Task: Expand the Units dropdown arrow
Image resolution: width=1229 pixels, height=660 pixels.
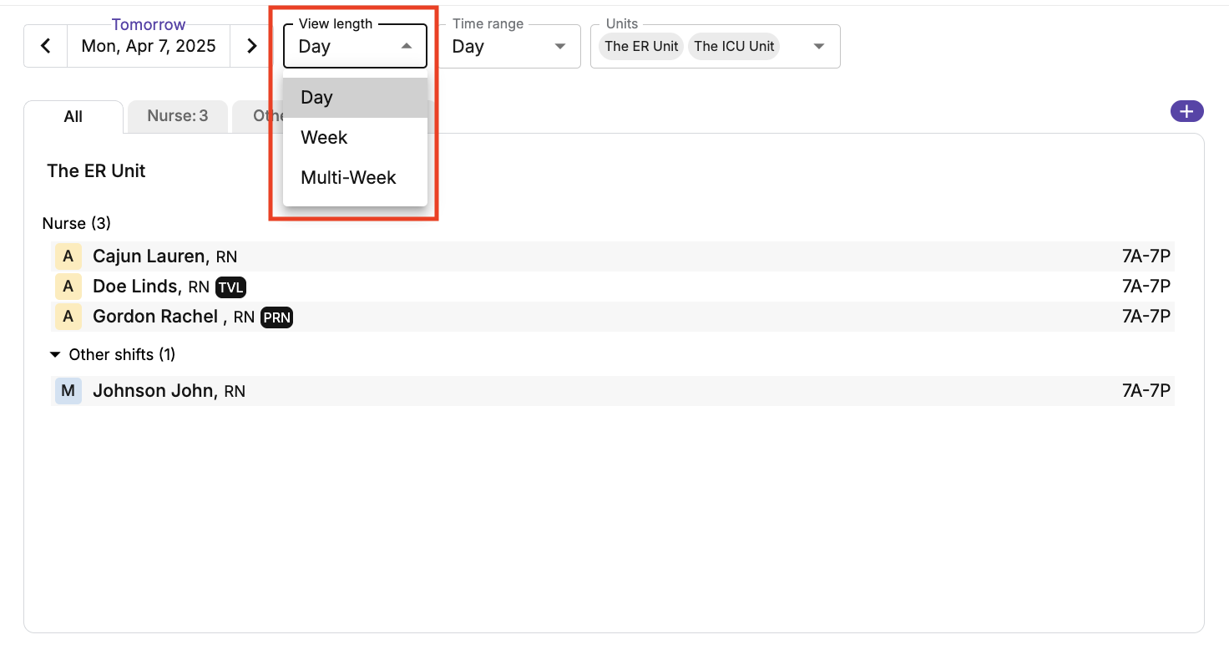Action: tap(819, 46)
